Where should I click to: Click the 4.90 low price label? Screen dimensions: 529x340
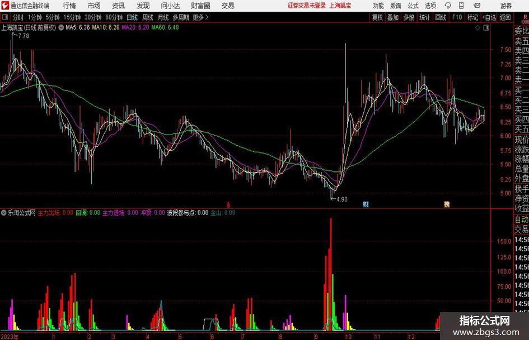pyautogui.click(x=342, y=199)
